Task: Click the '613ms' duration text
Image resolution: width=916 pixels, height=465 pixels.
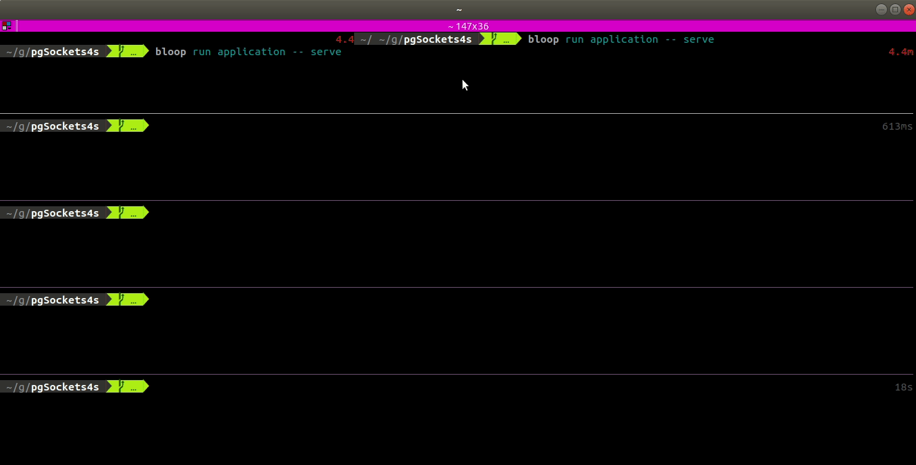Action: [897, 126]
